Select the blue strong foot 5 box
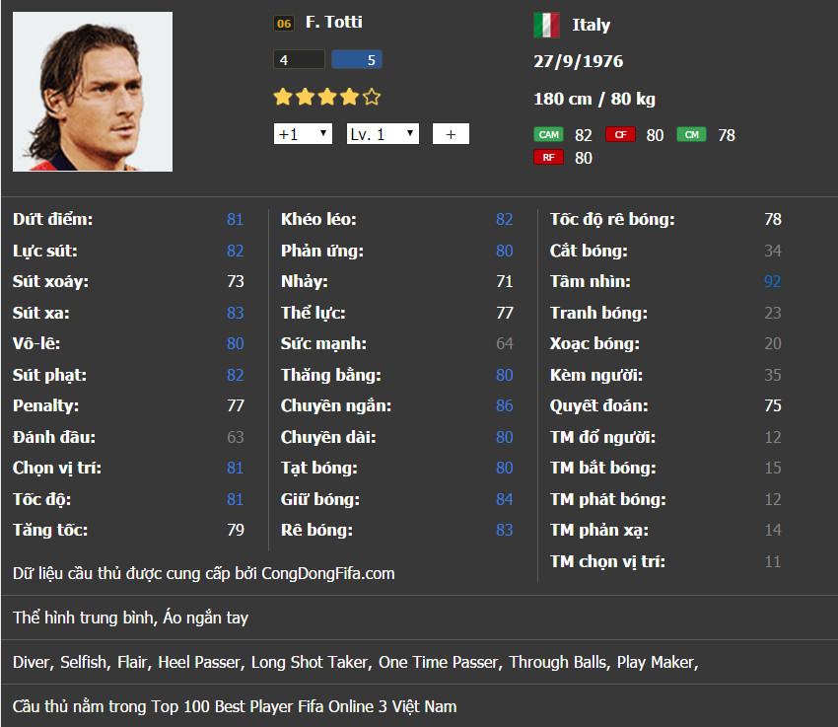This screenshot has width=838, height=727. pos(357,60)
